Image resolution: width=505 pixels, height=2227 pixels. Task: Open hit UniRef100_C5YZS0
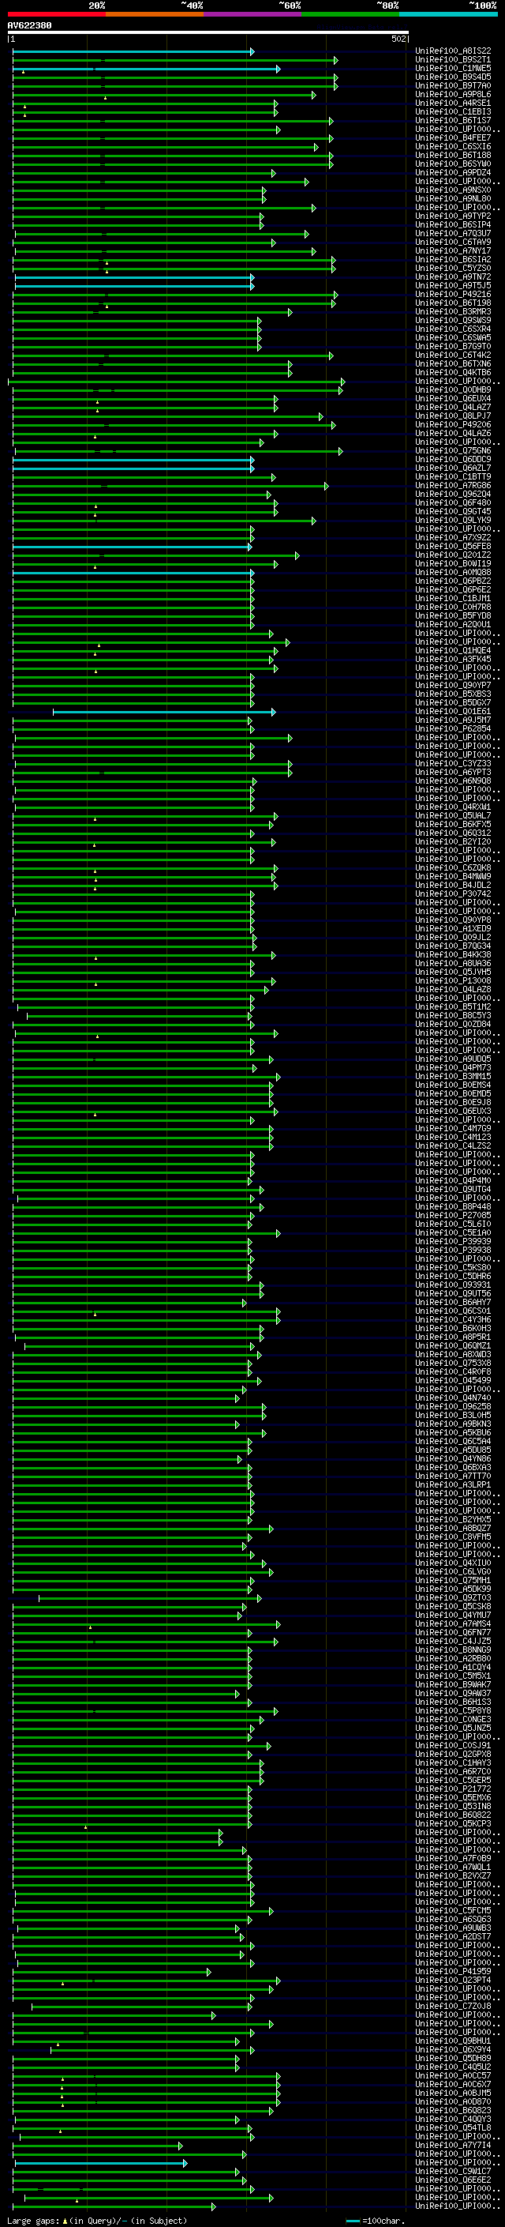pyautogui.click(x=453, y=268)
